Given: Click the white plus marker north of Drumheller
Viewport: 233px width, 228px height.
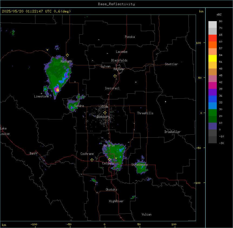Looking at the screenshot, I should (165, 102).
